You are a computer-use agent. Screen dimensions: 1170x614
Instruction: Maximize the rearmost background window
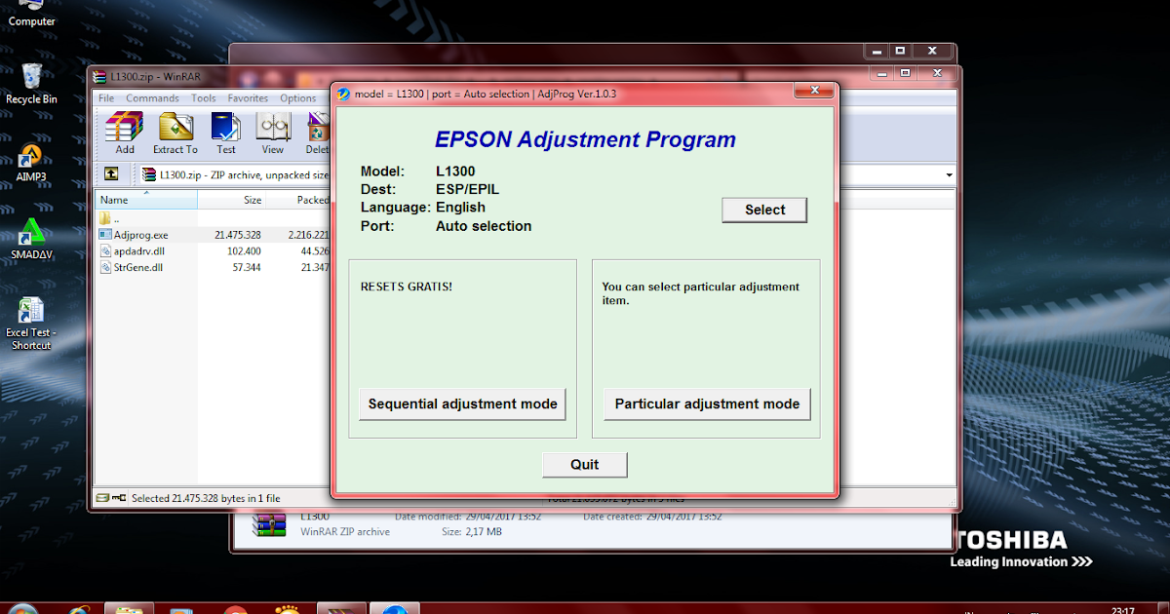pyautogui.click(x=900, y=51)
